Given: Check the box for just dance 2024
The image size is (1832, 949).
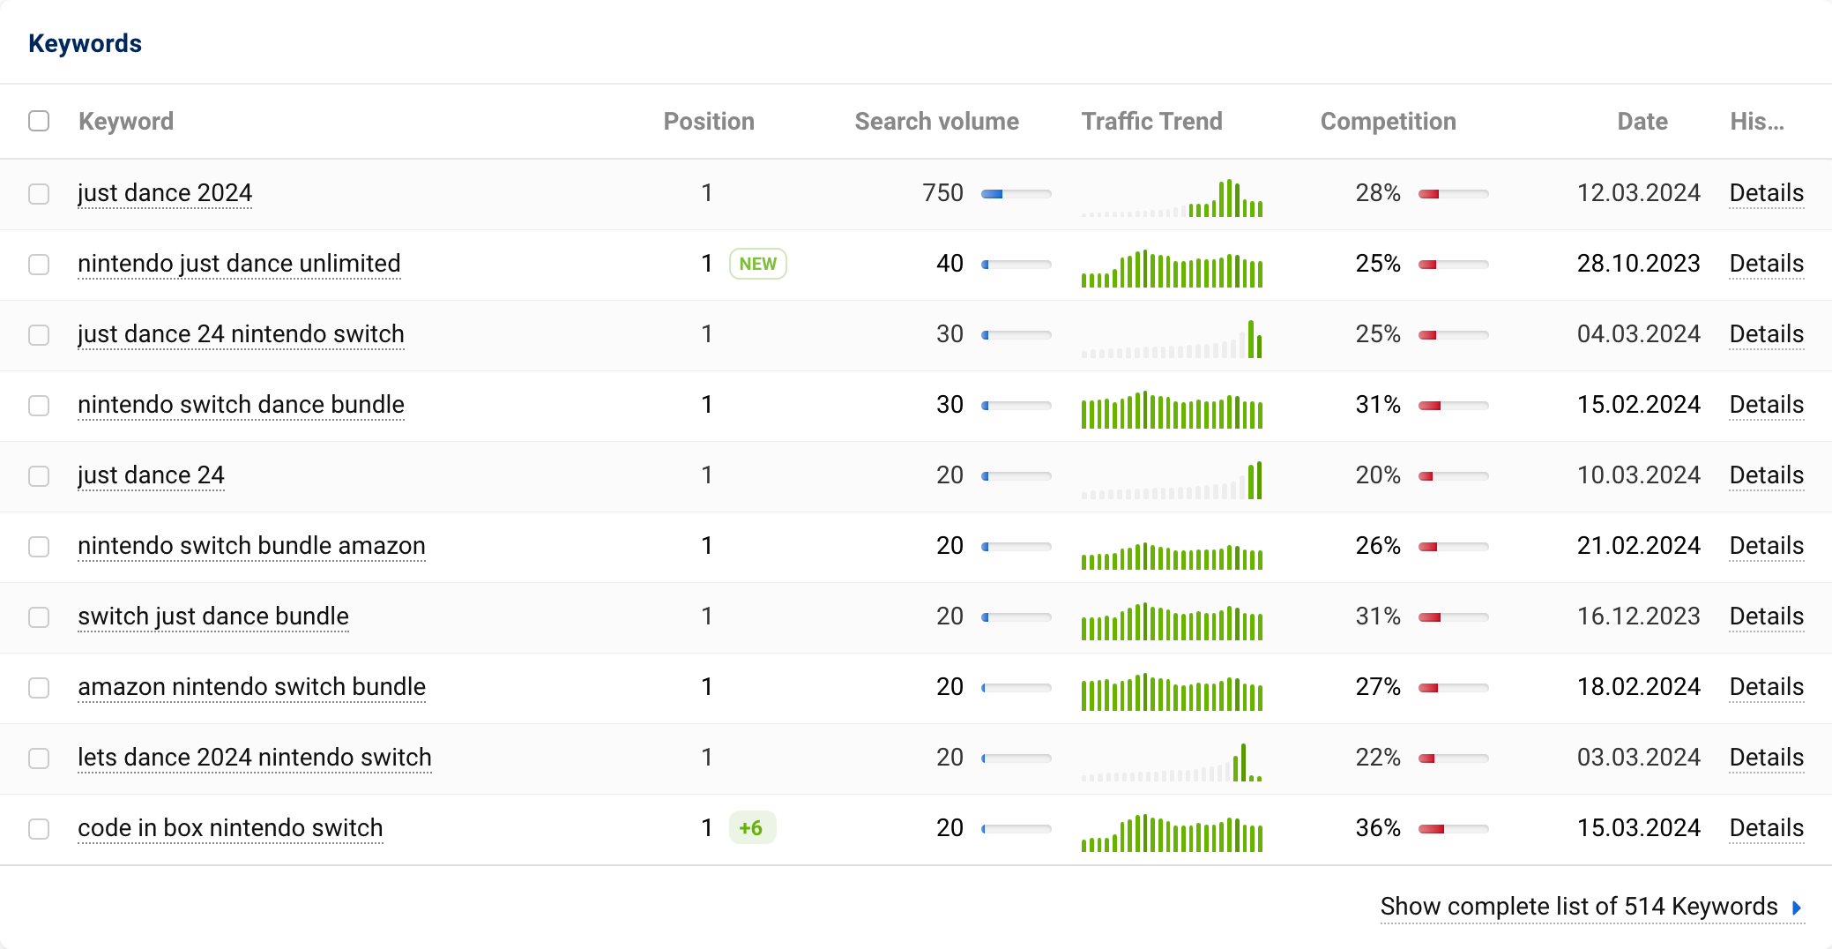Looking at the screenshot, I should coord(39,193).
